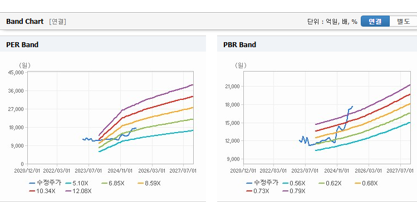Click the 2020/12/01 date label in PER chart
Image resolution: width=417 pixels, height=202 pixels.
(x=27, y=171)
